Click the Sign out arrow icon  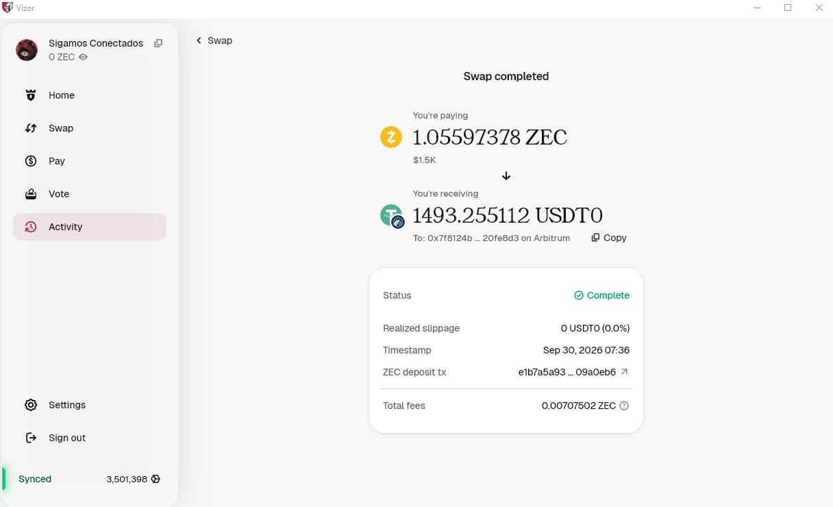31,438
